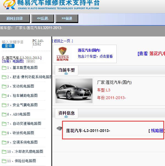Open folder icon beside 收放机电路图

(x=4, y=133)
